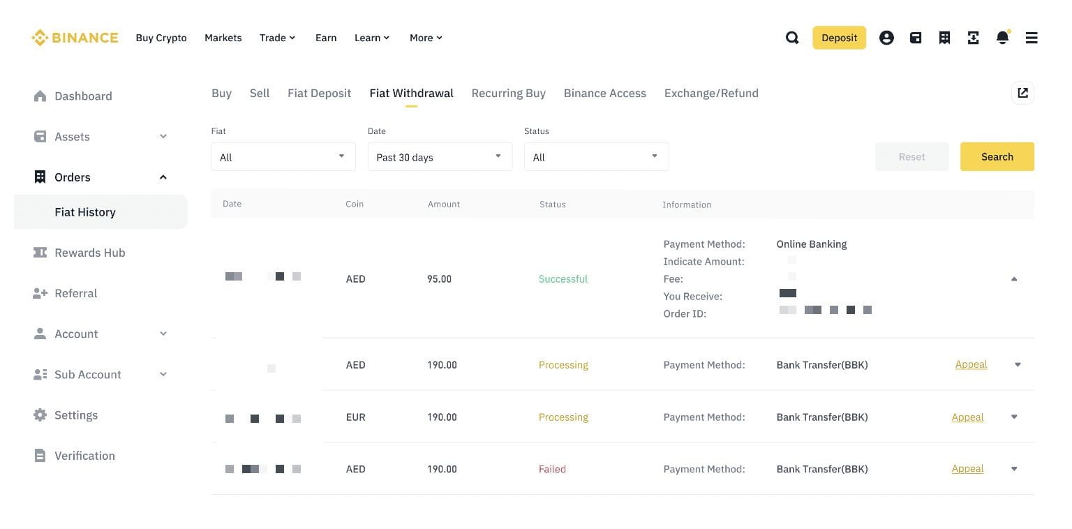Open the app download icon in header

coord(973,38)
